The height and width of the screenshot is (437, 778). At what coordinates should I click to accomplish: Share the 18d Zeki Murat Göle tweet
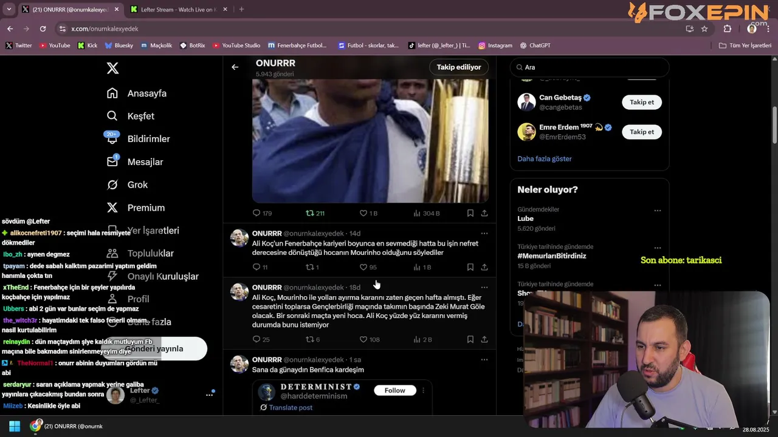tap(484, 339)
